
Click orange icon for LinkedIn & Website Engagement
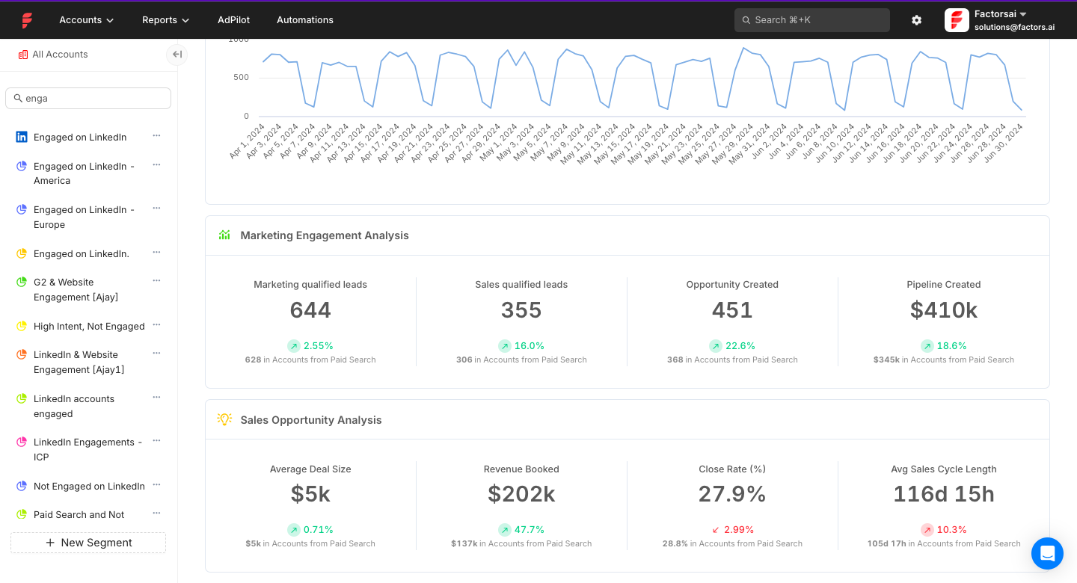pyautogui.click(x=22, y=355)
